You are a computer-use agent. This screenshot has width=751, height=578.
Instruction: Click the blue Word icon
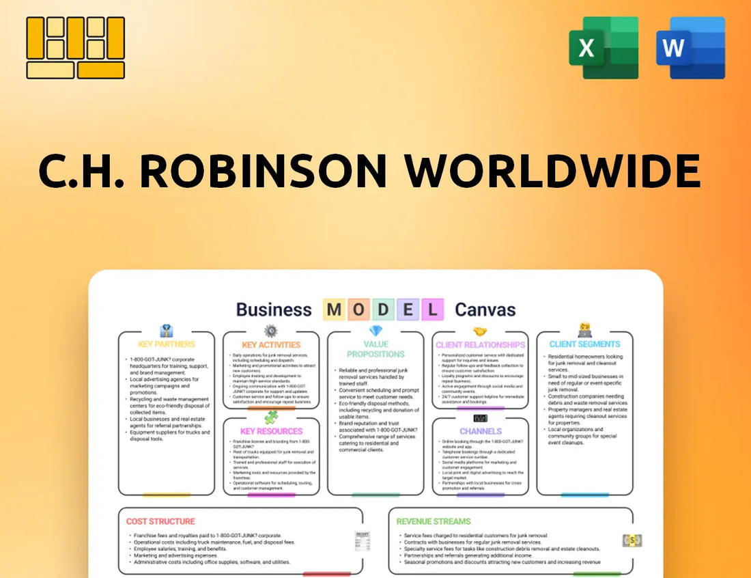click(691, 47)
